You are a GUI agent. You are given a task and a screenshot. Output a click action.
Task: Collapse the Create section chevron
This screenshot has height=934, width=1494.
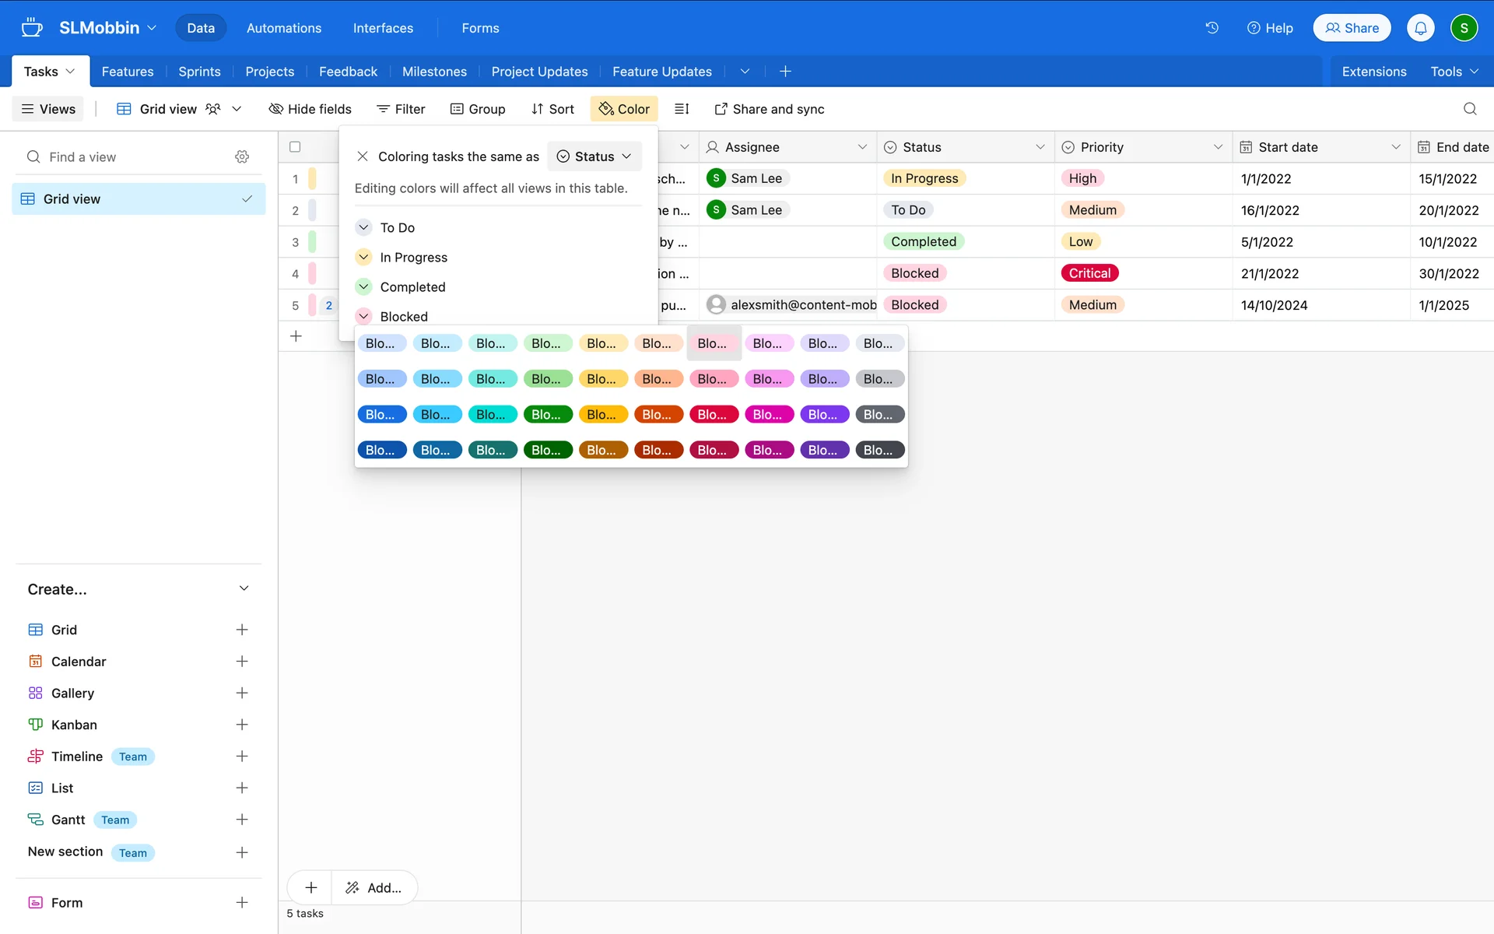coord(244,588)
